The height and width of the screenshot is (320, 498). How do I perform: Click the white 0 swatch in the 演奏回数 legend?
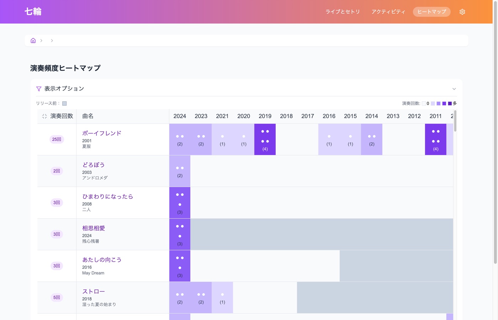point(424,103)
